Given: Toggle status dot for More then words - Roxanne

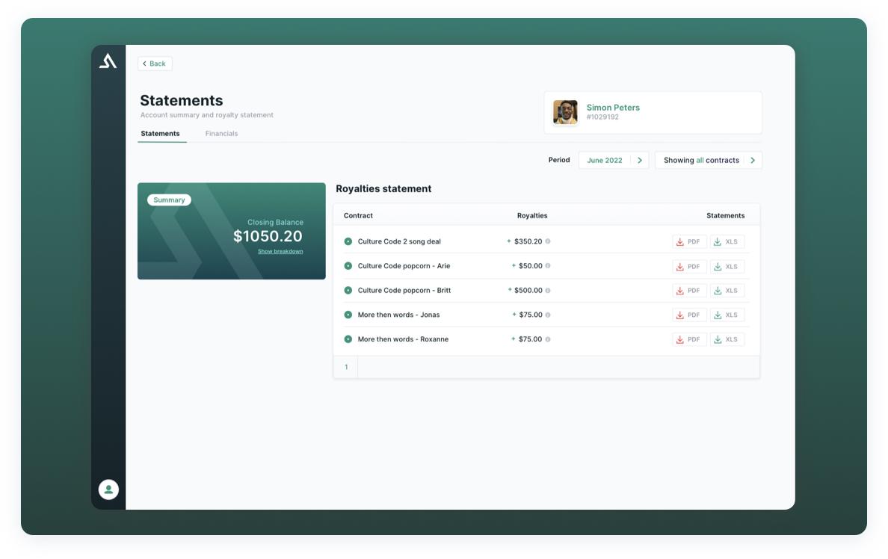Looking at the screenshot, I should (348, 339).
